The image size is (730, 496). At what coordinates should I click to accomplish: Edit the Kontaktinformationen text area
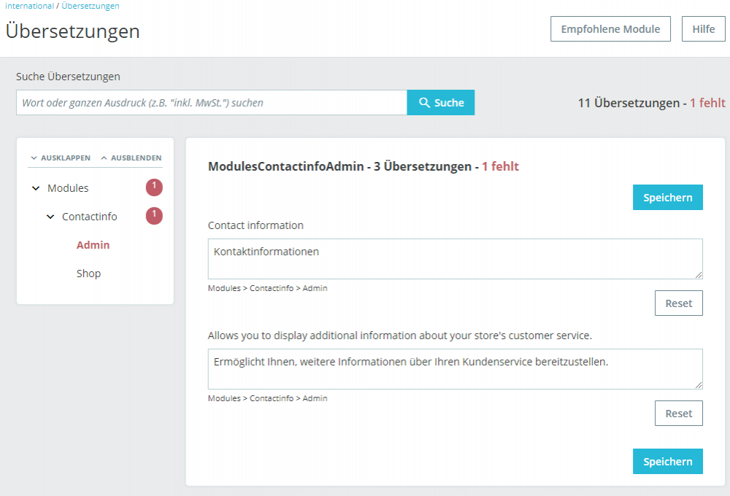click(455, 259)
